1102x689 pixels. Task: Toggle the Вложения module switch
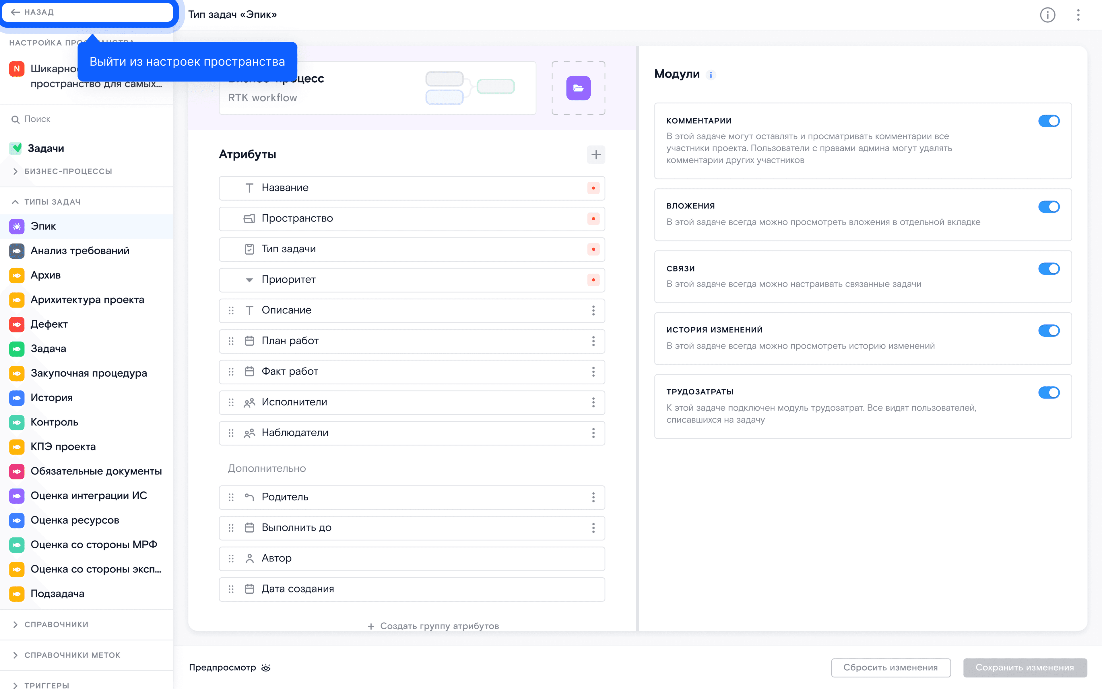point(1049,207)
